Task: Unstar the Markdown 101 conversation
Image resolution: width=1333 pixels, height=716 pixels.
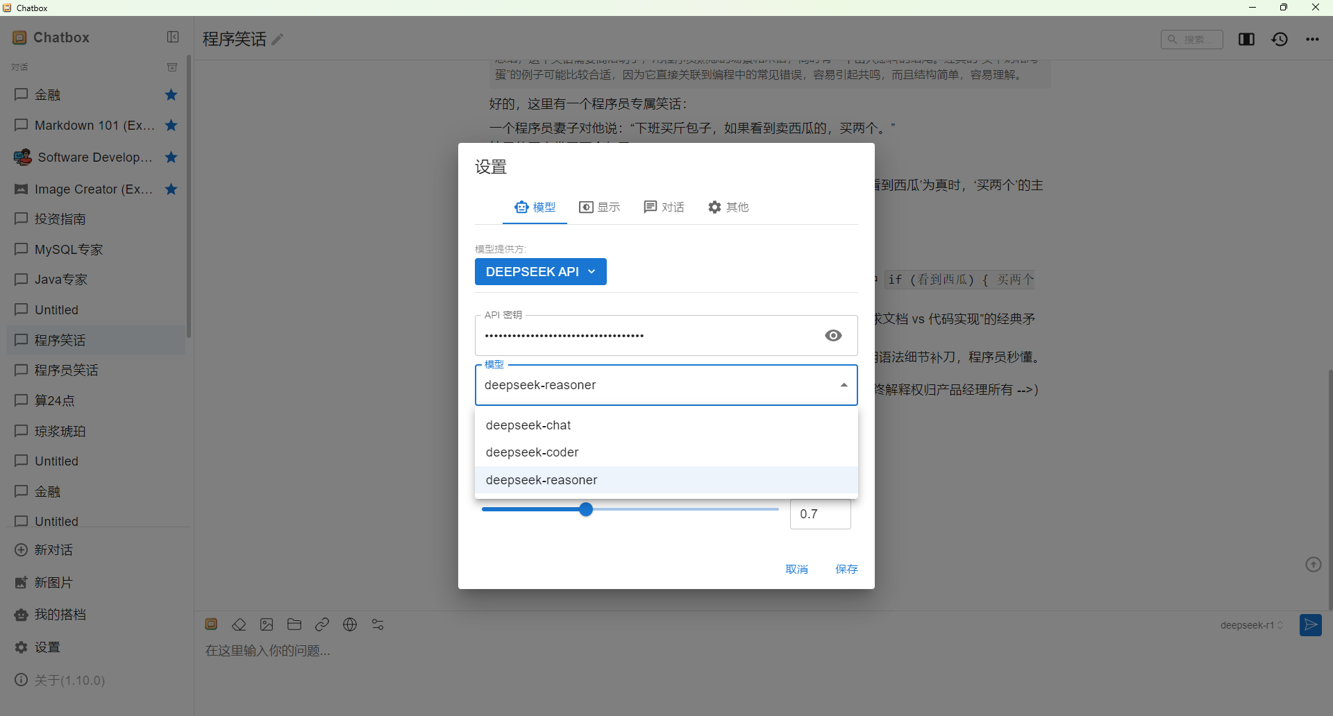Action: [x=171, y=126]
